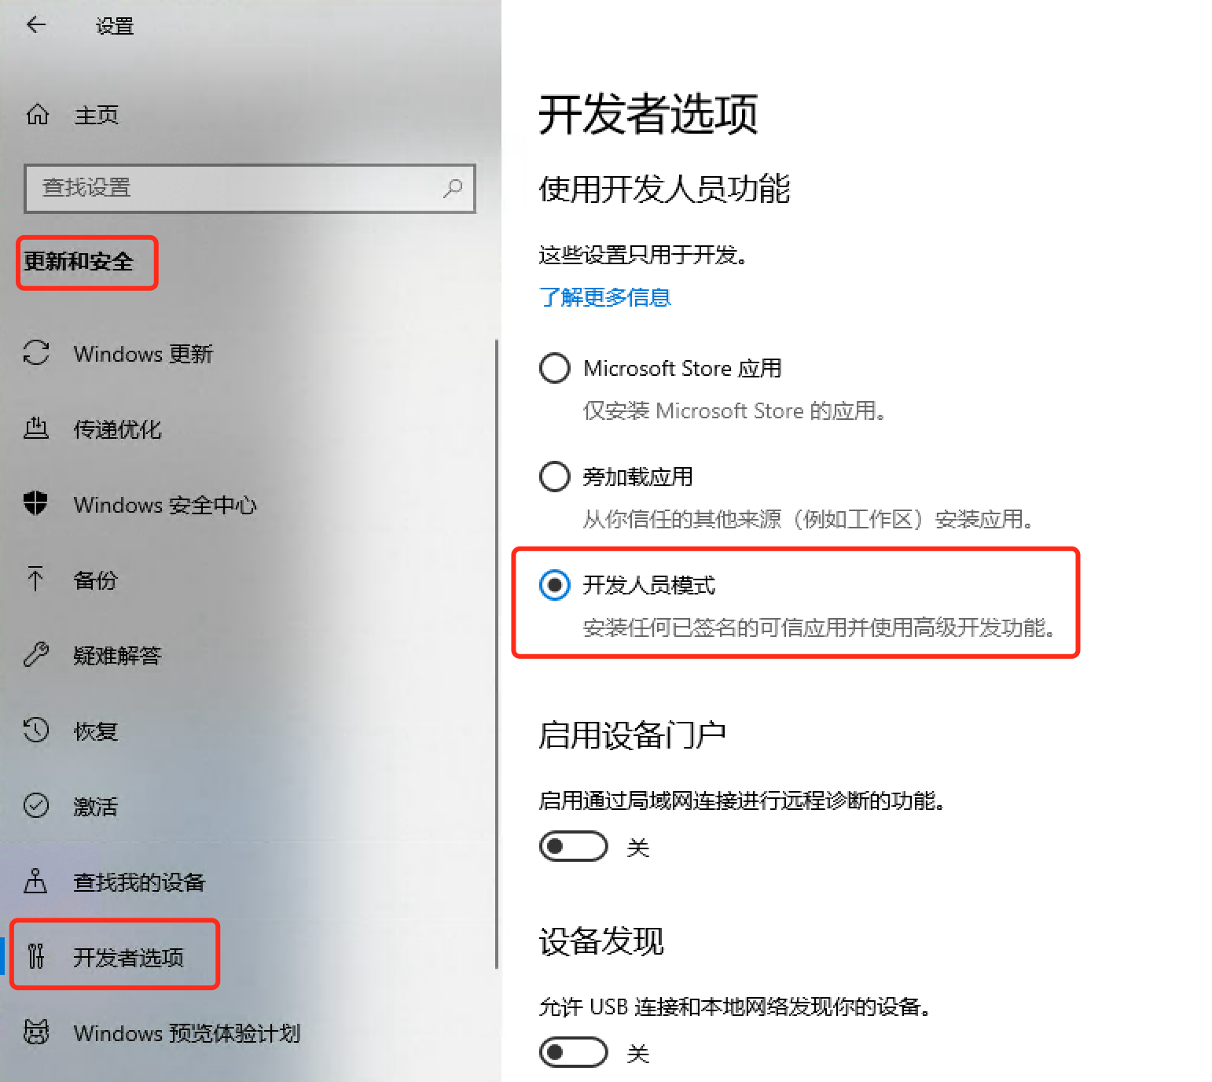Image resolution: width=1212 pixels, height=1082 pixels.
Task: Select the 传递优化 icon
Action: (36, 429)
